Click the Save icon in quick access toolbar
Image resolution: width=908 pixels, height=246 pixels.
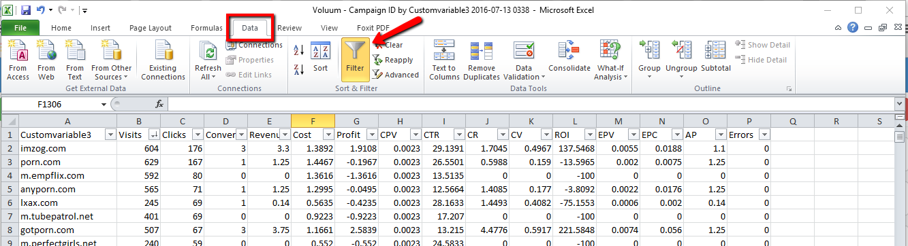[x=26, y=10]
